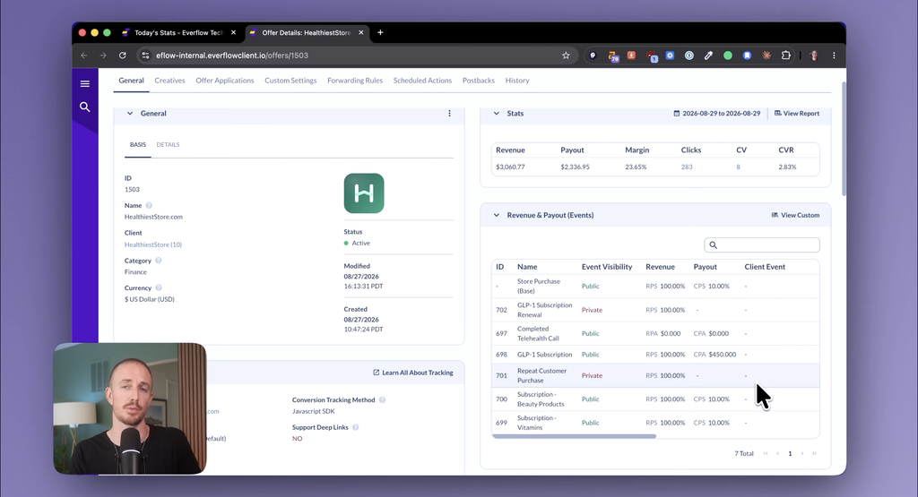Image resolution: width=918 pixels, height=497 pixels.
Task: Click the browser profile avatar
Action: click(x=814, y=56)
